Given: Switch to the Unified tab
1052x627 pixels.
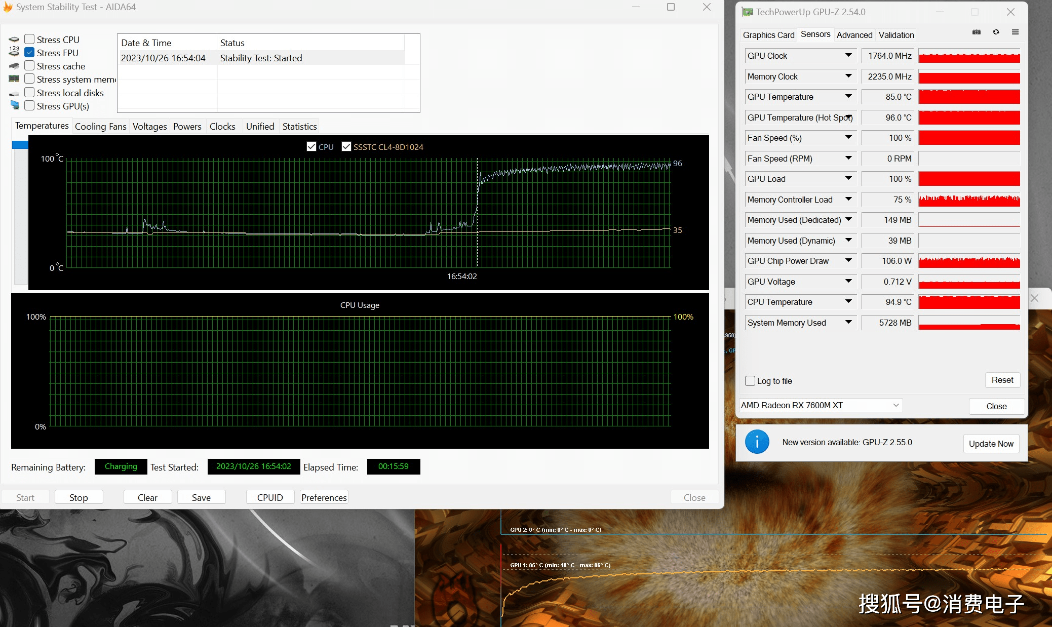Looking at the screenshot, I should tap(260, 127).
